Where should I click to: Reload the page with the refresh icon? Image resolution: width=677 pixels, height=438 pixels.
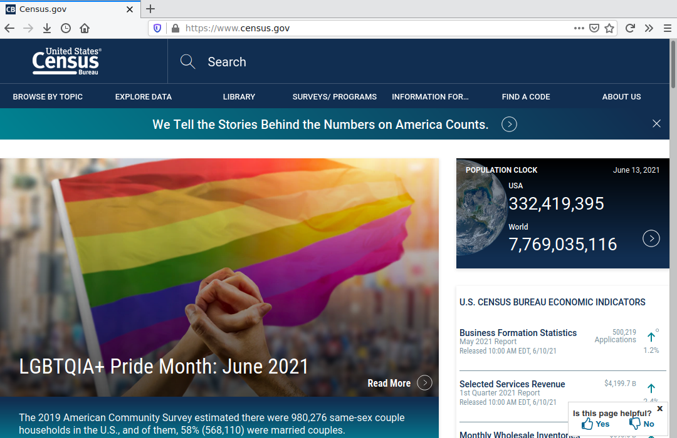[x=630, y=28]
